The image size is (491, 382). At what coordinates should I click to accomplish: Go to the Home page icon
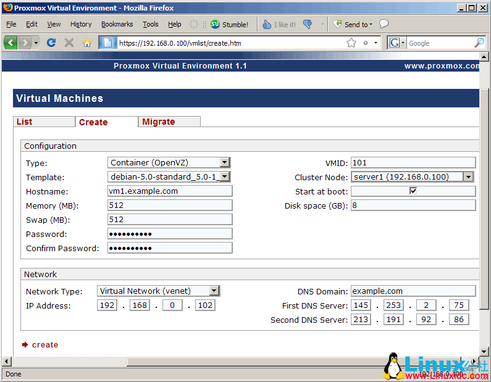(87, 43)
